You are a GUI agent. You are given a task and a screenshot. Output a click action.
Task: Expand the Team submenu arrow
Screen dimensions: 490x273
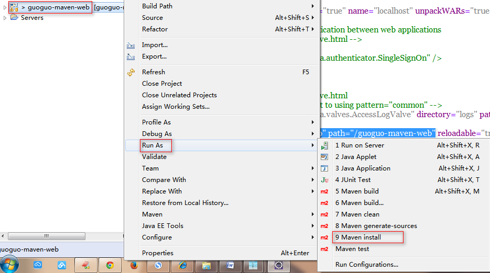312,168
